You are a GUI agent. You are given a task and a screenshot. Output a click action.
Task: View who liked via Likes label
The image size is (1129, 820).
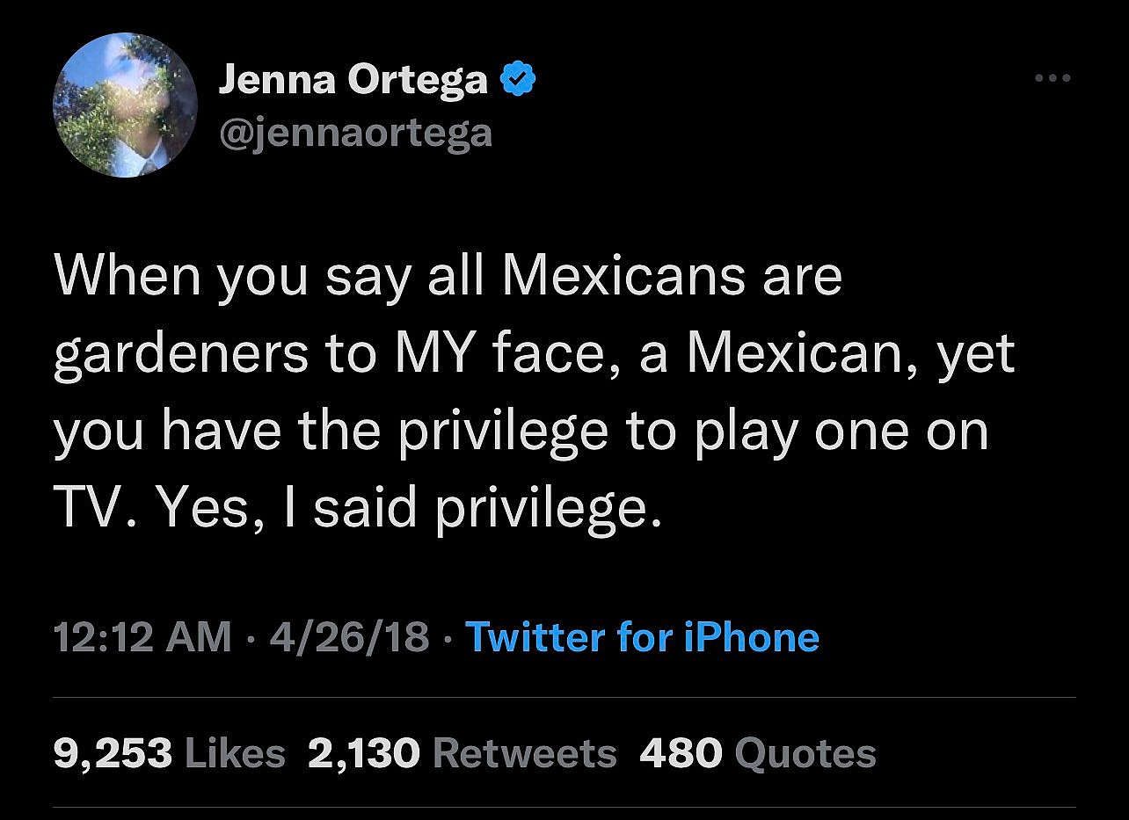tap(234, 753)
